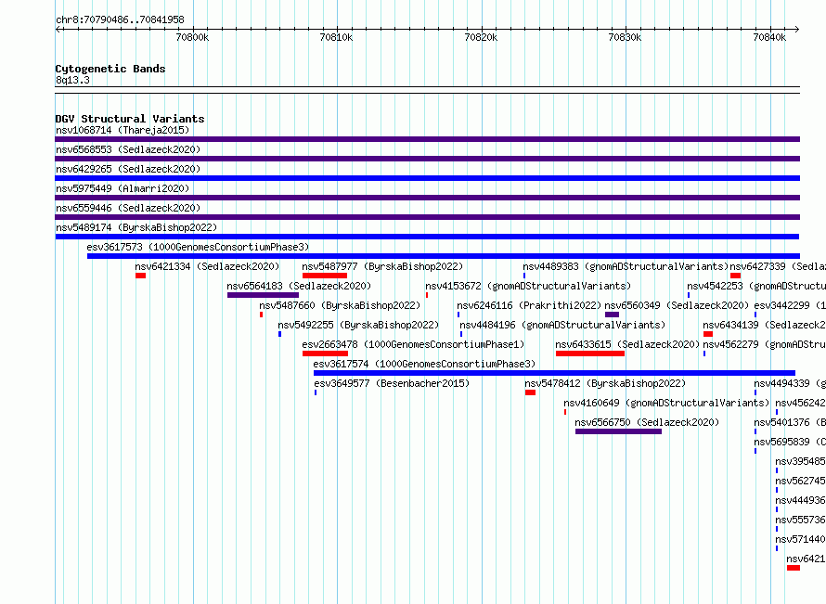
Task: Select nsv4489383 (gnomADStructuralVariants) label
Action: [626, 266]
